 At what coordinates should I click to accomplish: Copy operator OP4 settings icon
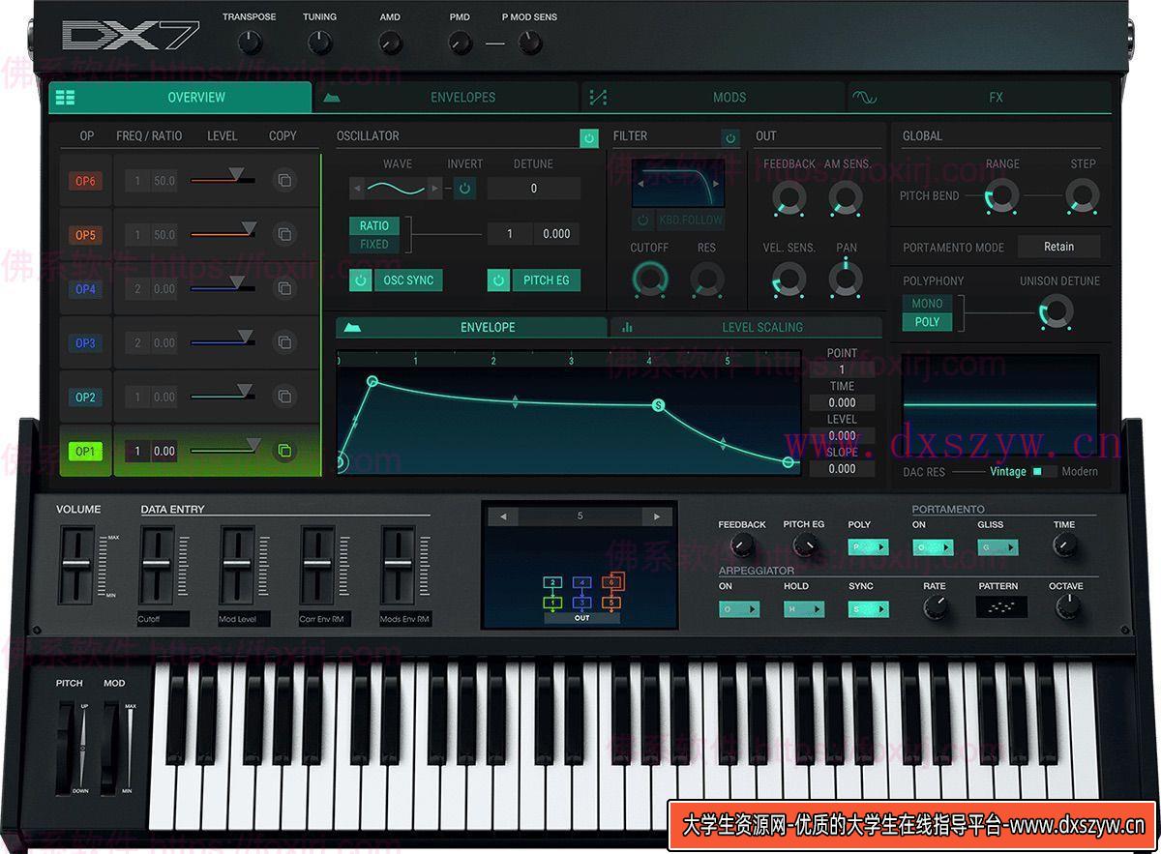pos(283,288)
